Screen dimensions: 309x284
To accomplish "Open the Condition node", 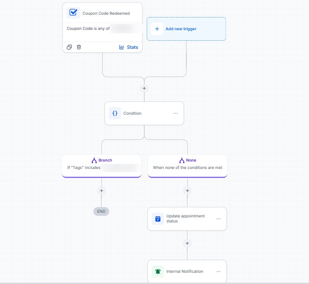I will pyautogui.click(x=144, y=113).
